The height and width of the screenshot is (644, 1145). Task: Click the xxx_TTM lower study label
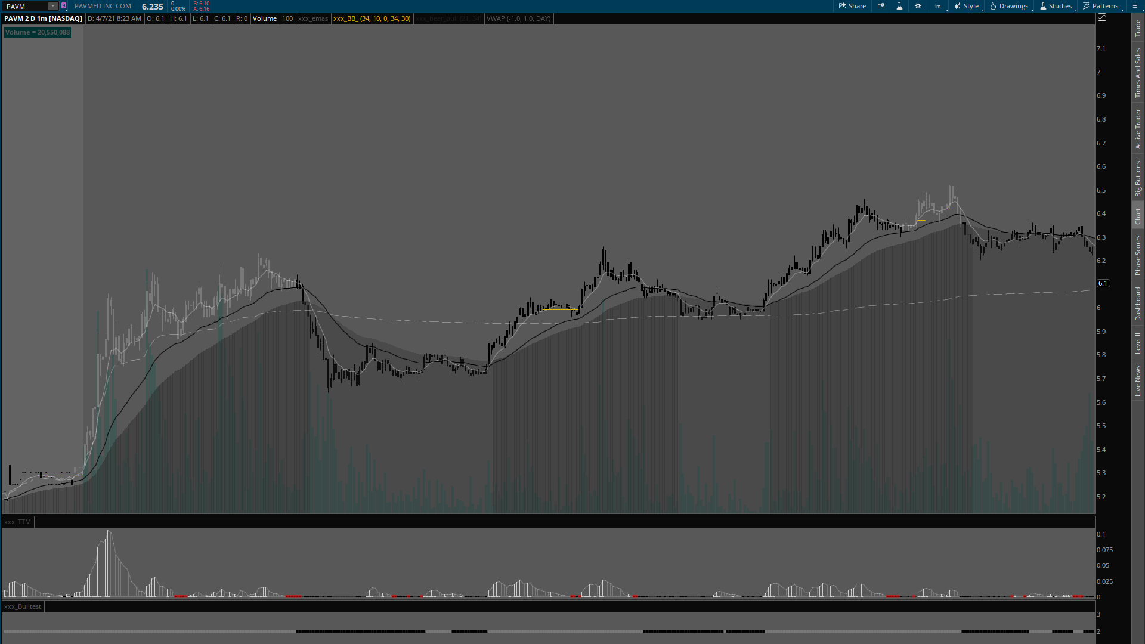point(17,522)
